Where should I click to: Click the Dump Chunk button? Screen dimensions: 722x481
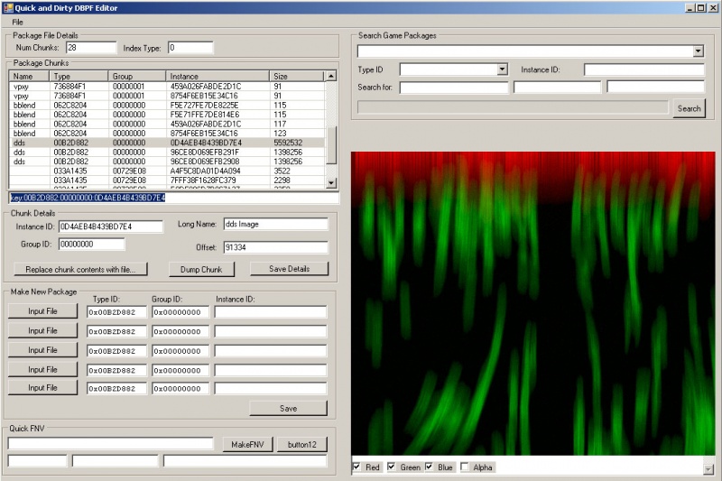click(x=201, y=269)
